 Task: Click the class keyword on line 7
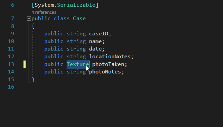click(62, 19)
